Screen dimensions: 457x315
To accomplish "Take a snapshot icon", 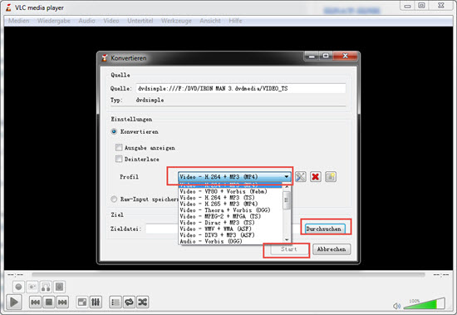I will click(x=32, y=287).
